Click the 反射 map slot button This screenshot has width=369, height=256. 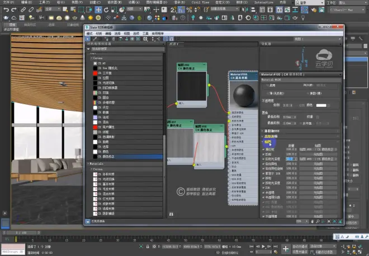pyautogui.click(x=319, y=154)
